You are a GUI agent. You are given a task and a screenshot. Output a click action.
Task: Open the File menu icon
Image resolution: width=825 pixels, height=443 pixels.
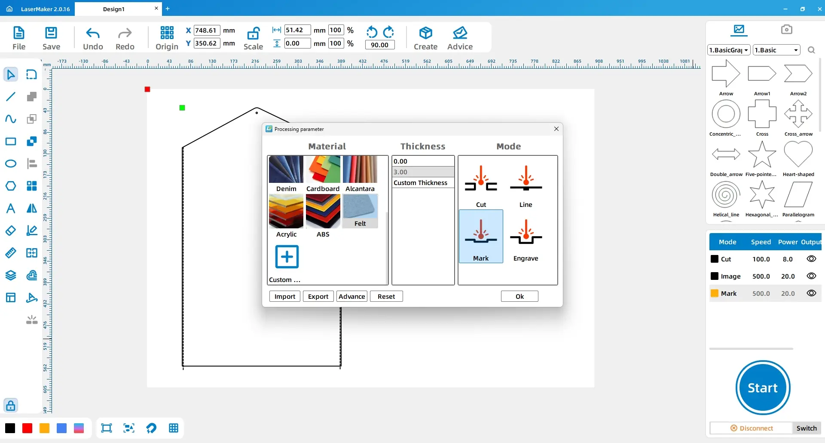19,33
